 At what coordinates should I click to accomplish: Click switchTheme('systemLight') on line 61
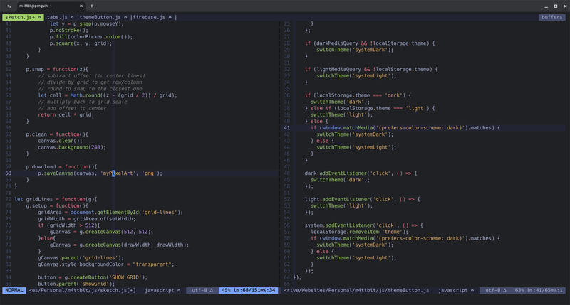[x=356, y=258]
